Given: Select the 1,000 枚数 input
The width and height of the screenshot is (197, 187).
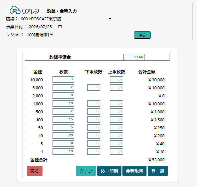Looking at the screenshot, I should click(63, 104).
